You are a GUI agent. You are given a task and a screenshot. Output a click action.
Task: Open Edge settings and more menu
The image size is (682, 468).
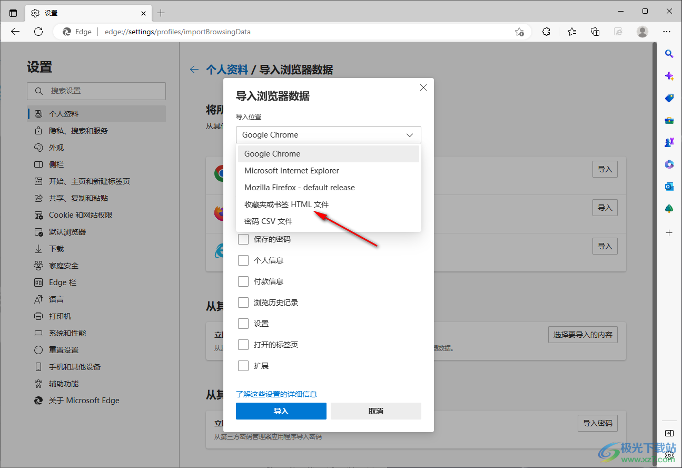pos(666,32)
